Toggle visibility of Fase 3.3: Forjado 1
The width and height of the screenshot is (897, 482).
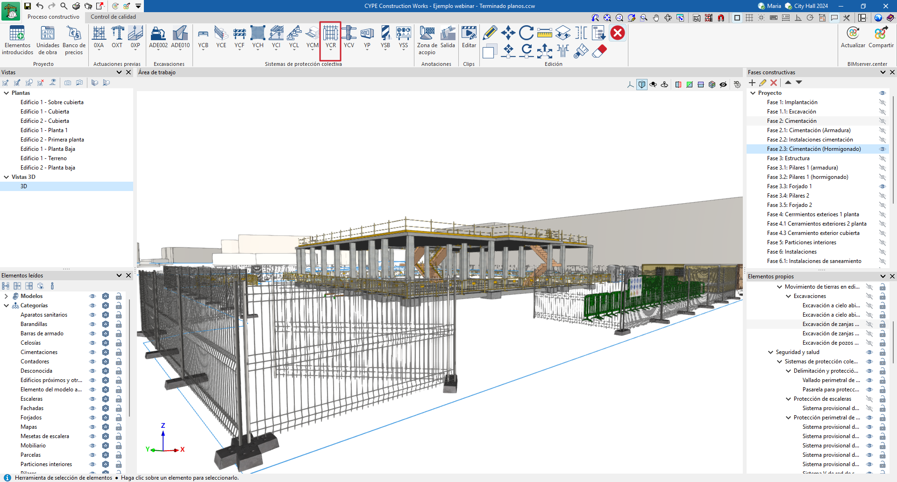882,186
